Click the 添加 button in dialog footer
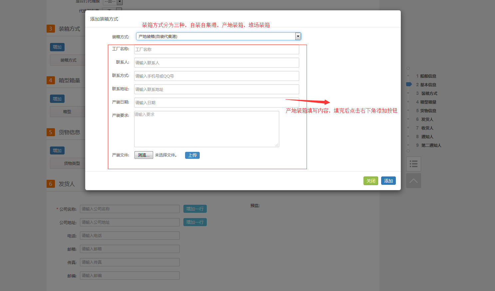495x291 pixels. point(388,181)
